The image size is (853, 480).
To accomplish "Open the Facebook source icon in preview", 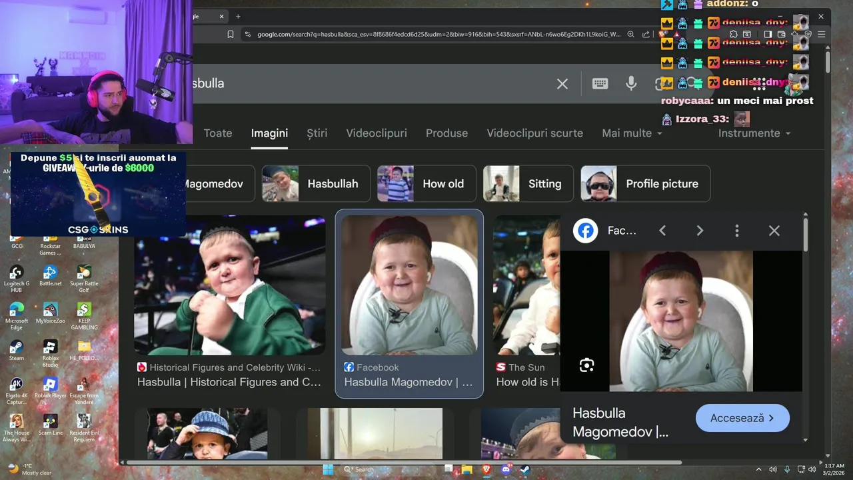I will point(586,231).
